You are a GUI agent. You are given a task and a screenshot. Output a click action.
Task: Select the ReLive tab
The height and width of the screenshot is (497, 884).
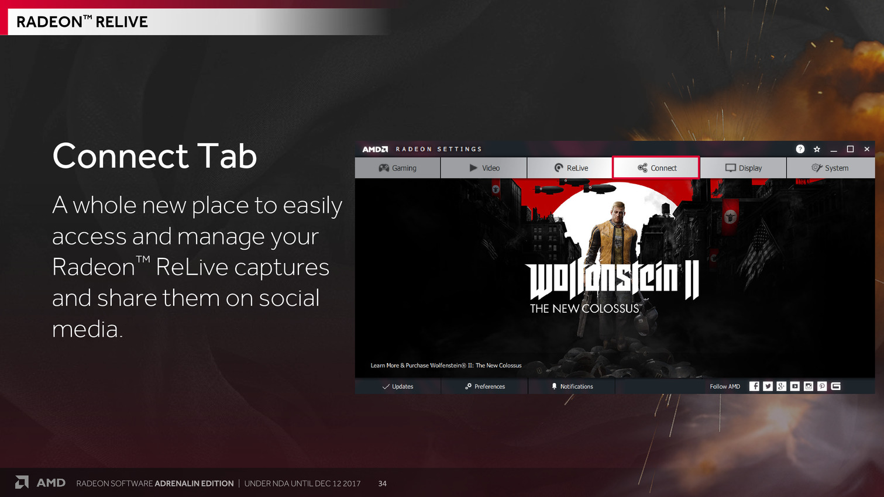[570, 168]
